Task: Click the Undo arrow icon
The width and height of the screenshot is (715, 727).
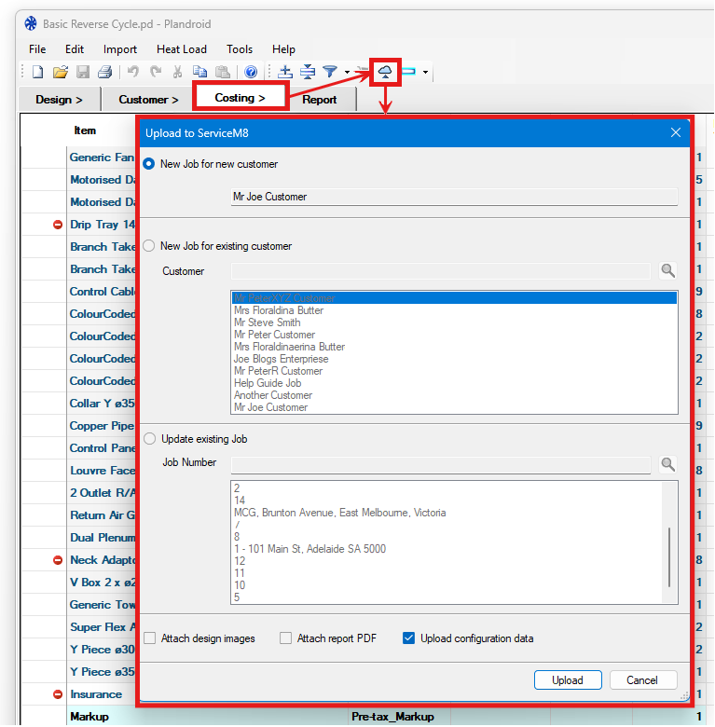Action: click(133, 72)
